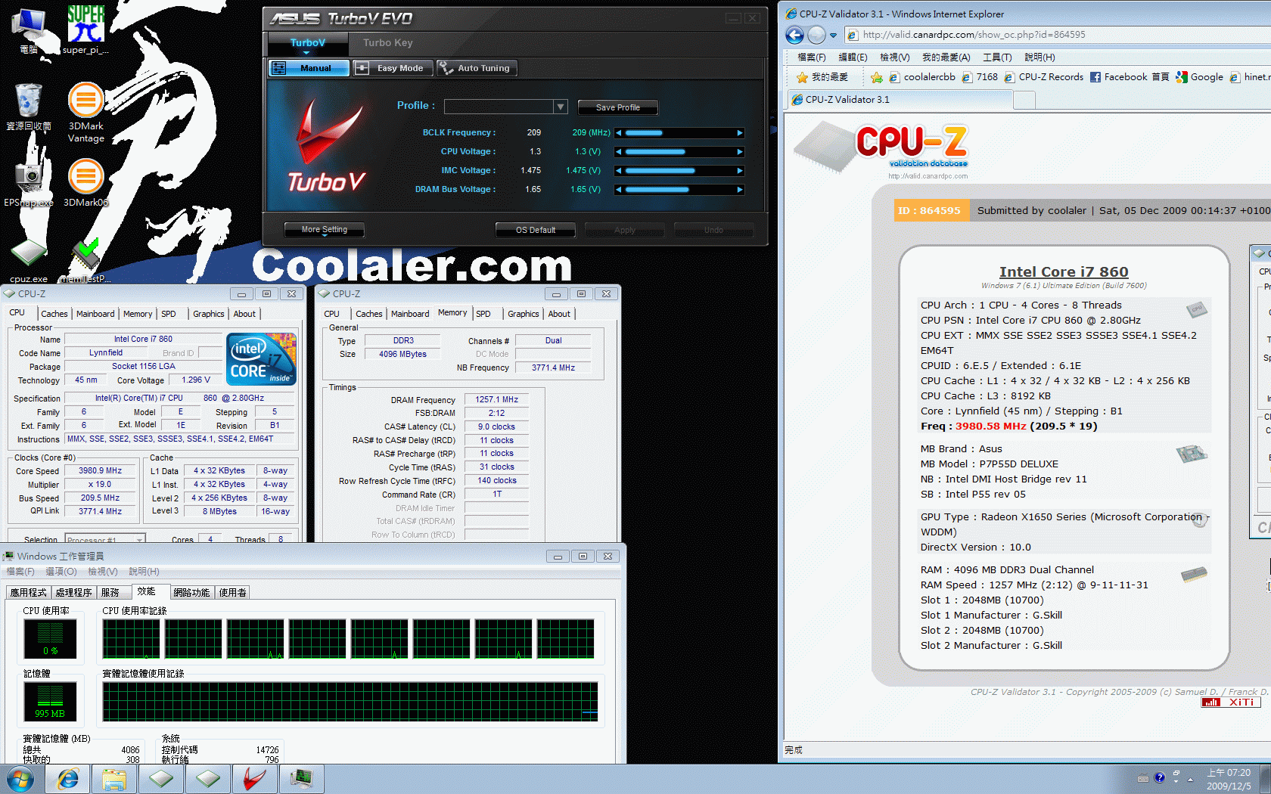Click the Intel Core i7 860 link

1063,271
